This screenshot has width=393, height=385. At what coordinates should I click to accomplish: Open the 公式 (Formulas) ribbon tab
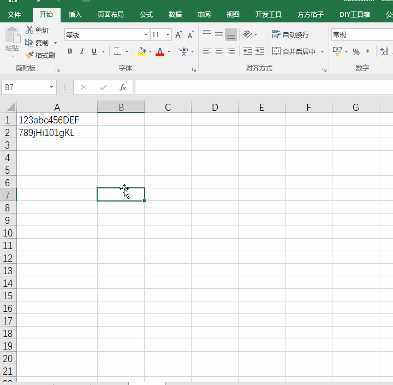146,15
